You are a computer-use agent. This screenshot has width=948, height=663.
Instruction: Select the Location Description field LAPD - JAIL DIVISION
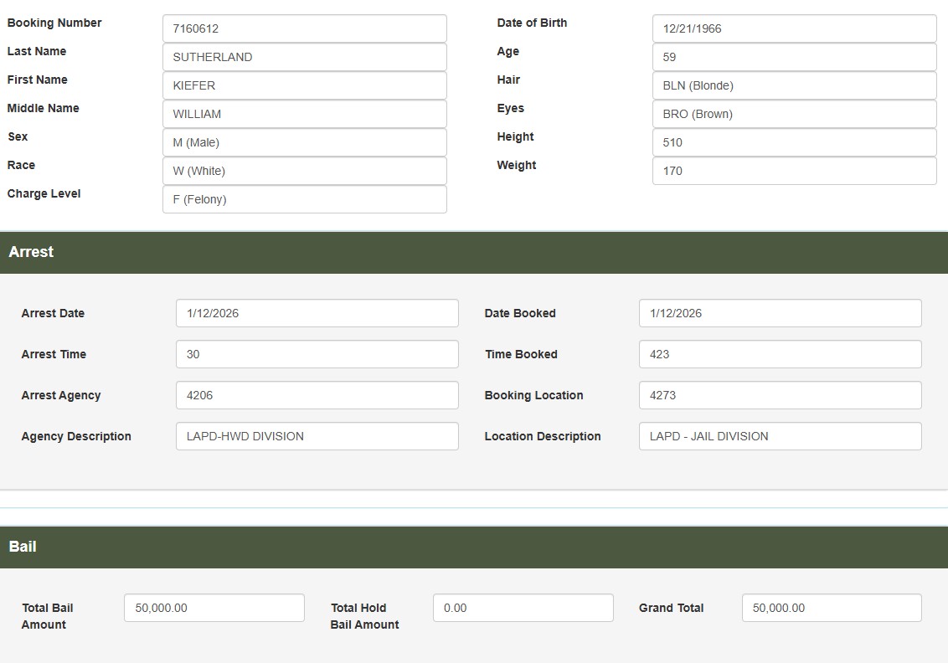pyautogui.click(x=781, y=436)
